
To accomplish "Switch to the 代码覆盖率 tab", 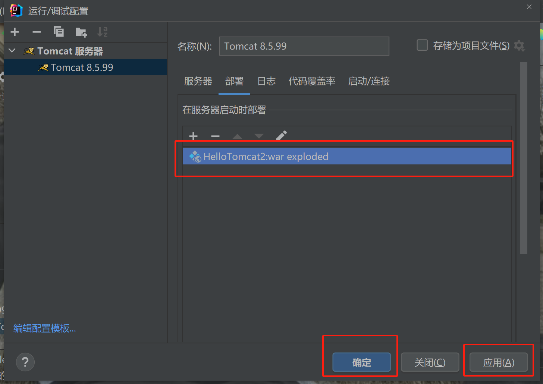I will click(x=312, y=81).
